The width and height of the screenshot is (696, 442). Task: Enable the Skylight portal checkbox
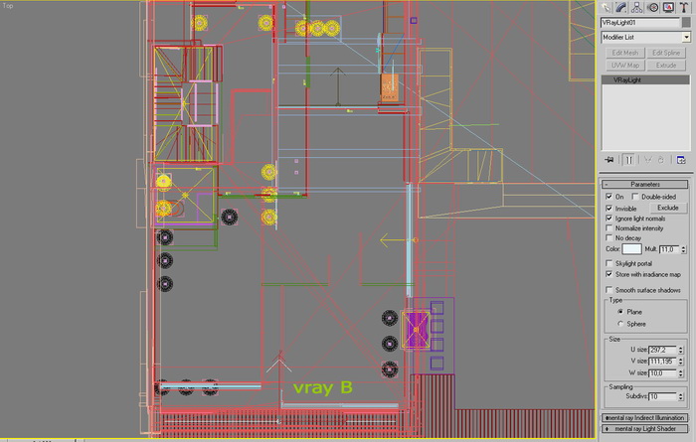[x=609, y=263]
